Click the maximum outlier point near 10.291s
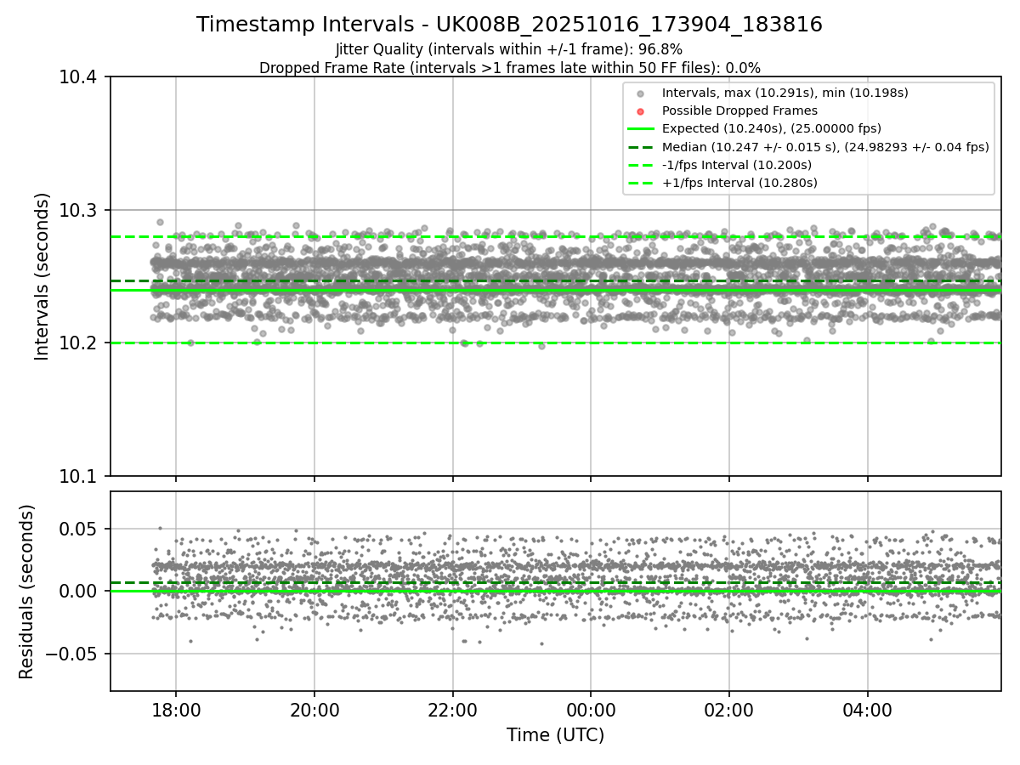The height and width of the screenshot is (765, 1020). coord(160,222)
